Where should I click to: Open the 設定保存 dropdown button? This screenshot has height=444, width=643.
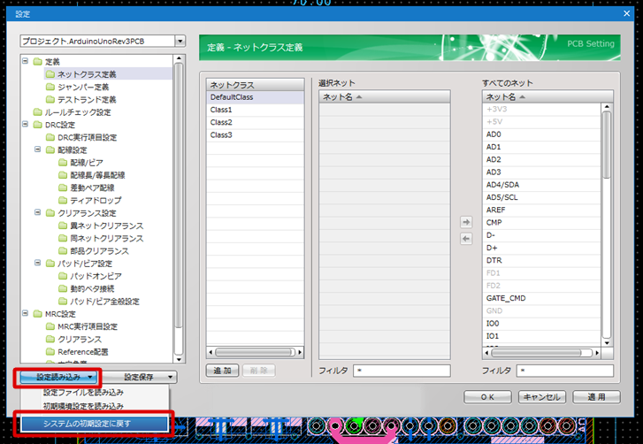139,377
